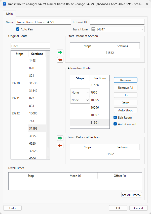Open Set All Times dialog

132,195
